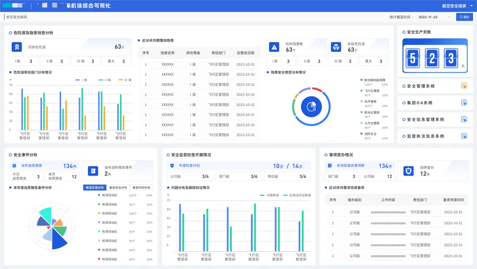Expand the date picker showing 2023-11-22
This screenshot has height=269, width=477.
[x=435, y=17]
